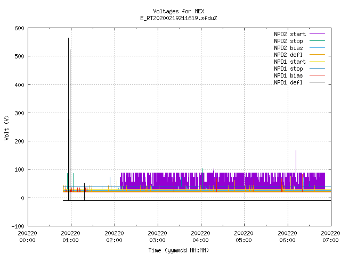This screenshot has width=341, height=255.
Task: Click the NPD2 start purple legend line
Action: coord(317,34)
